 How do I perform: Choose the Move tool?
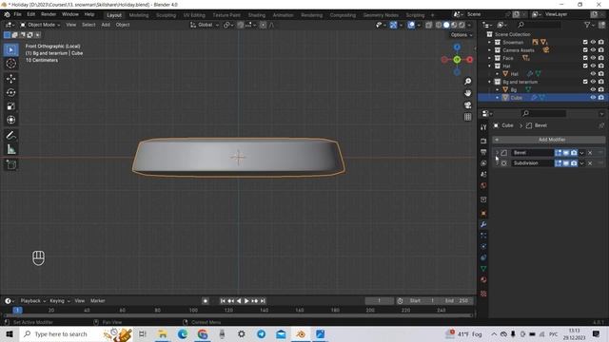(x=10, y=79)
